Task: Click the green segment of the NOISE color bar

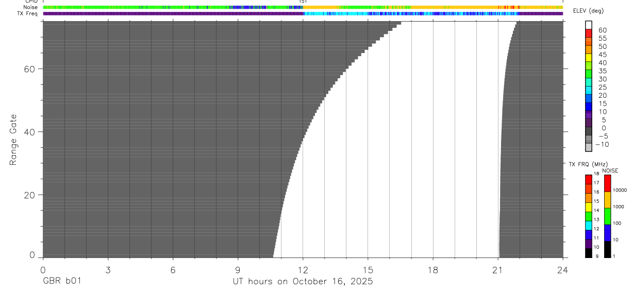Action: [x=607, y=216]
